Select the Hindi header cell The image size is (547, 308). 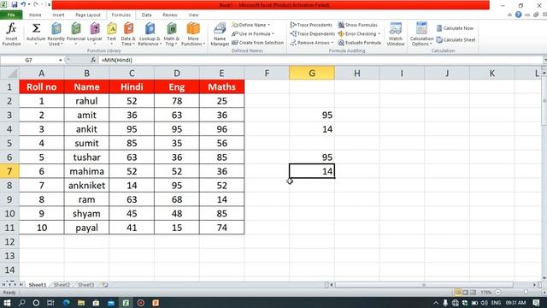click(x=132, y=87)
